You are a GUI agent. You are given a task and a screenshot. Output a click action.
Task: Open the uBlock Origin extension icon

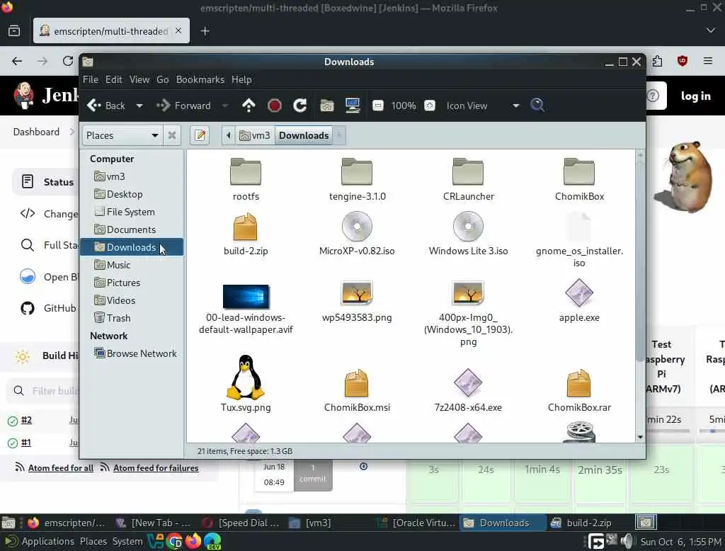coord(683,61)
